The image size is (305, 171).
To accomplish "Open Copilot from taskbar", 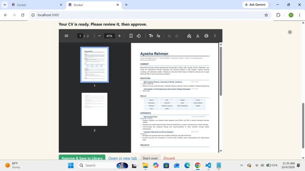I will click(x=156, y=165).
